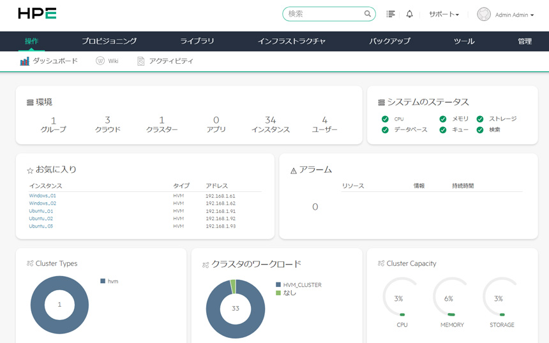Click the アクティビティ document icon
549x343 pixels.
pos(140,61)
